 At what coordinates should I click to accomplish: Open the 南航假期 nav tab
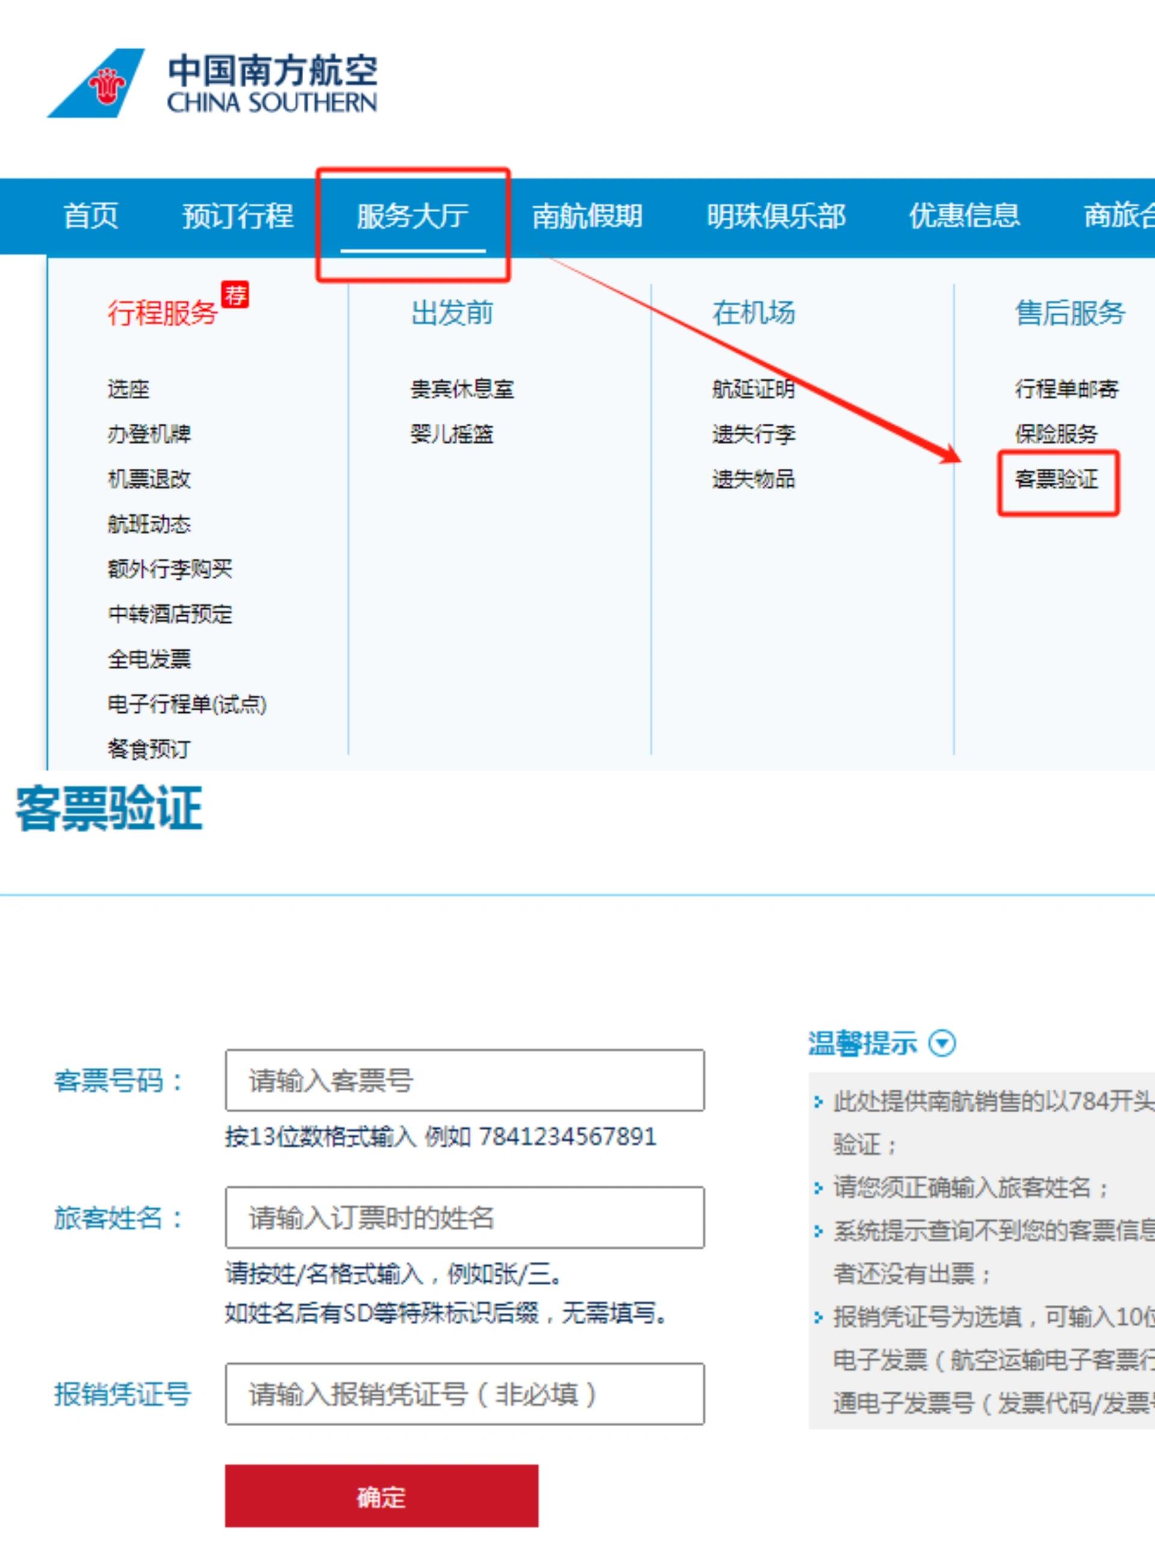587,216
